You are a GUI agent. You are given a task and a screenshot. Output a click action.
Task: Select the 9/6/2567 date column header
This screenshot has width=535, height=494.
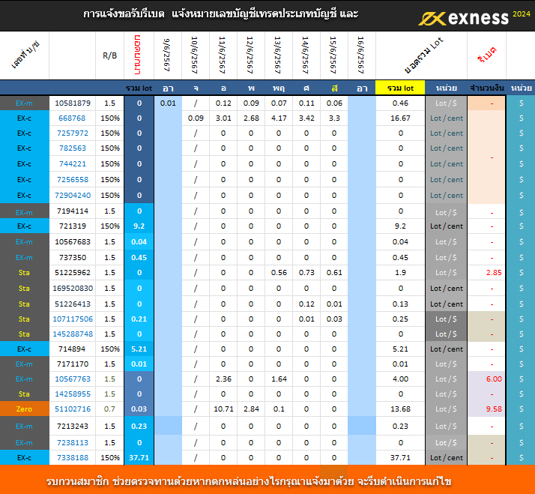click(x=168, y=55)
